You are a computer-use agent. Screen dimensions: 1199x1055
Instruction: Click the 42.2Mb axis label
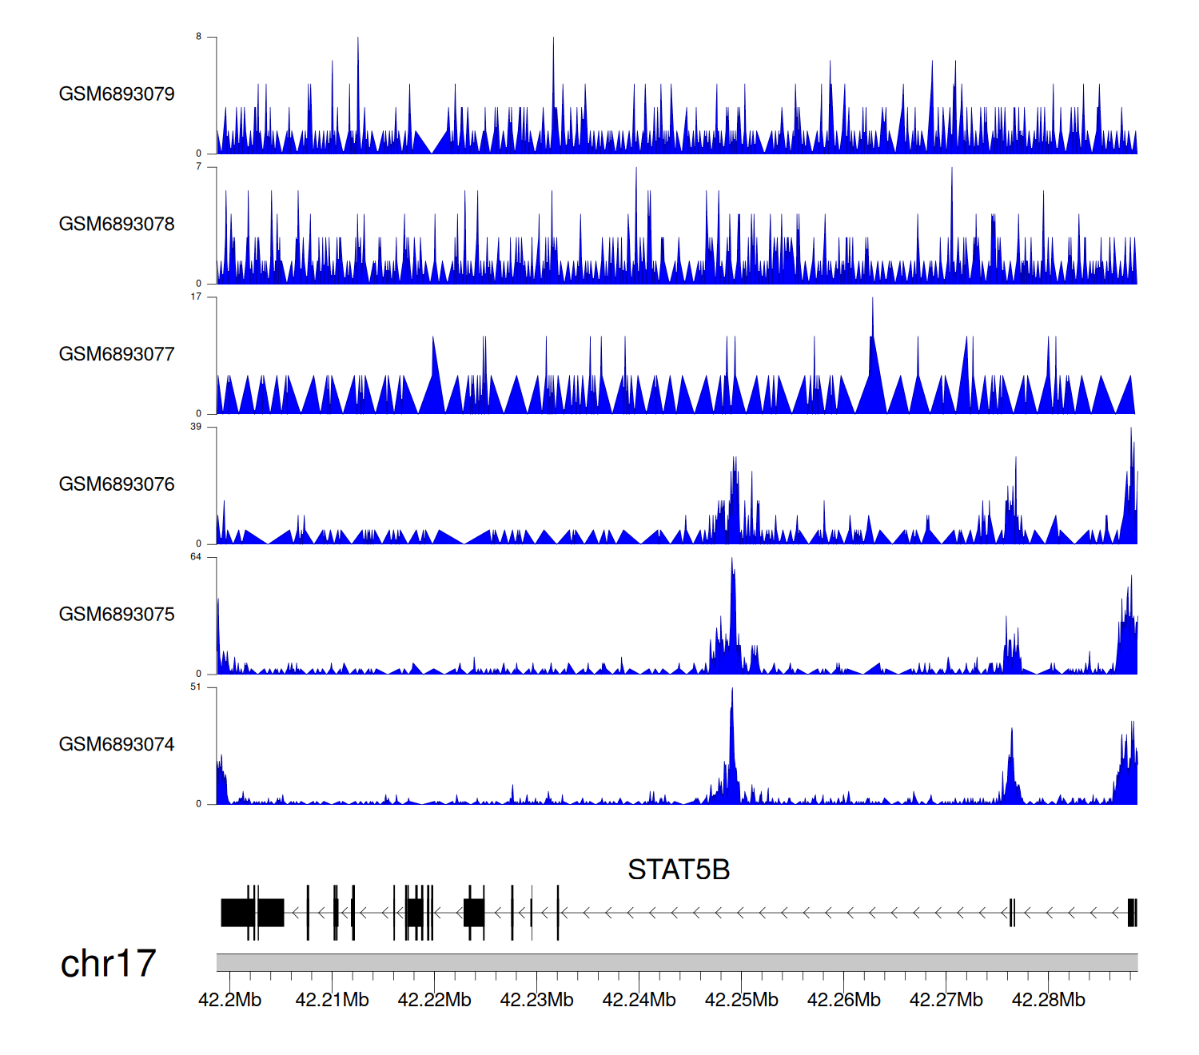point(229,1000)
